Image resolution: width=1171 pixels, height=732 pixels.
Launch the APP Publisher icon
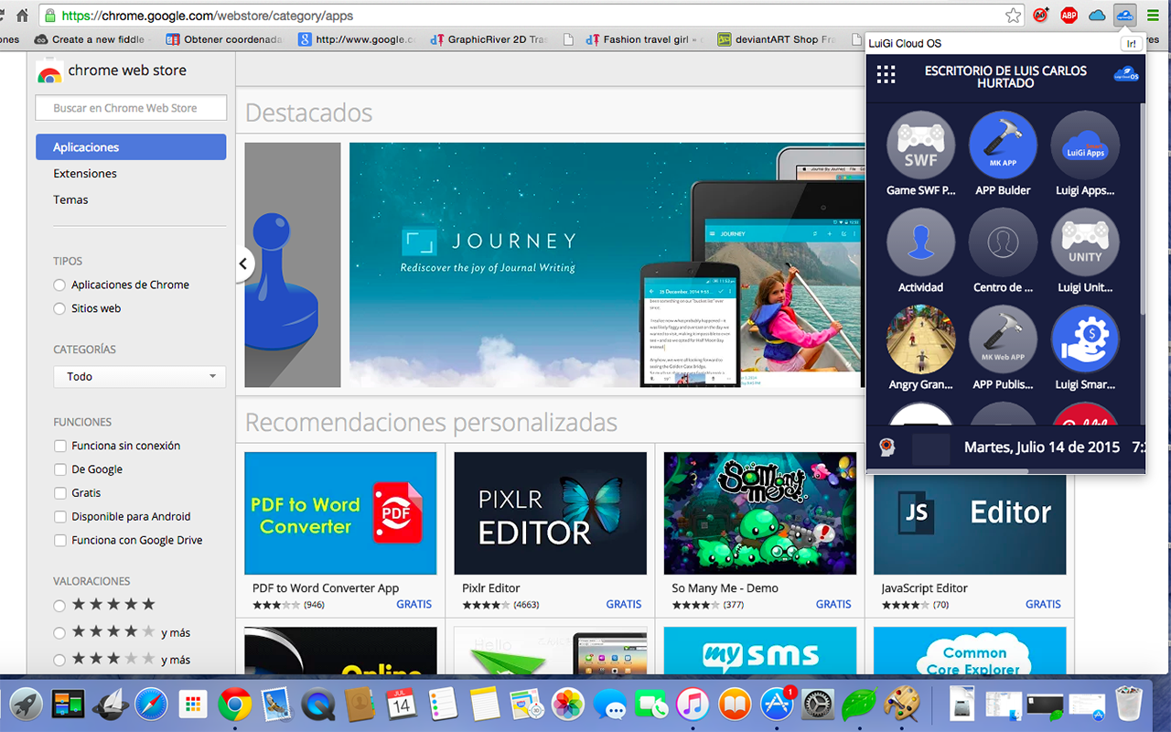click(1003, 339)
